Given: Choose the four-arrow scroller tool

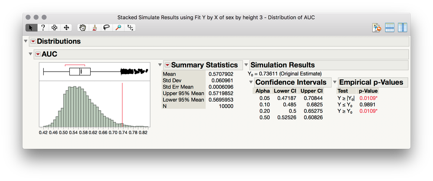Looking at the screenshot, I should [x=66, y=28].
